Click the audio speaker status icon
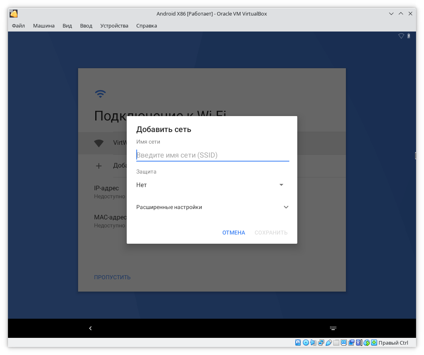This screenshot has width=424, height=355. coord(313,343)
